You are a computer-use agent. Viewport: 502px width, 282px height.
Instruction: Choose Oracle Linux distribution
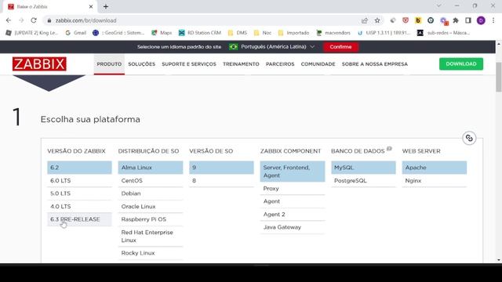(151, 207)
